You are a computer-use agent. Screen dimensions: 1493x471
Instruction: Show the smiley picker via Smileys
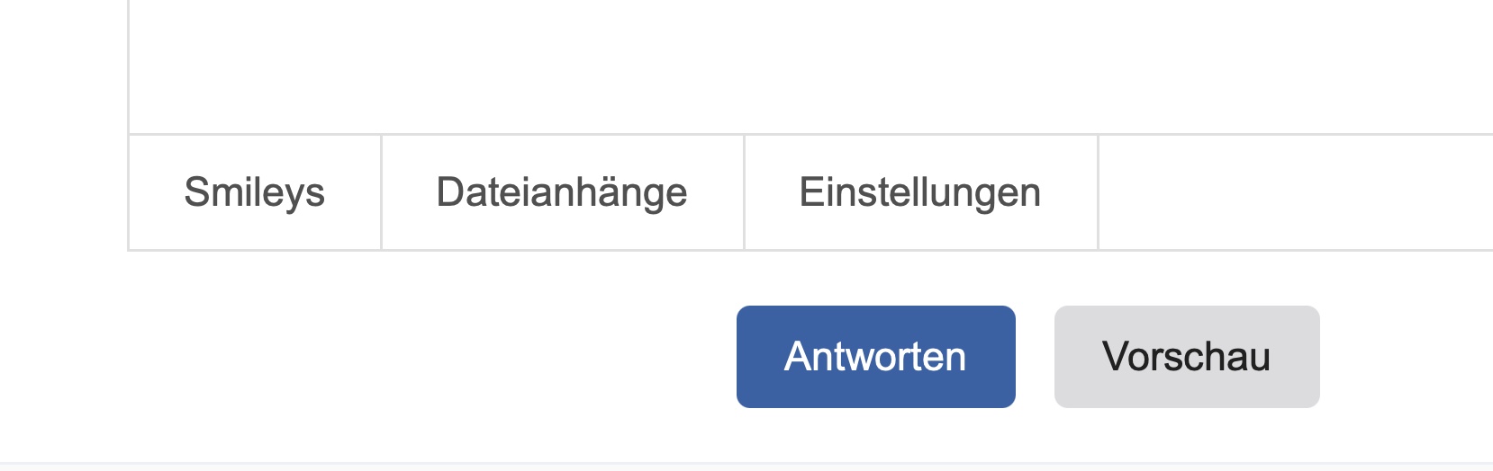(255, 192)
